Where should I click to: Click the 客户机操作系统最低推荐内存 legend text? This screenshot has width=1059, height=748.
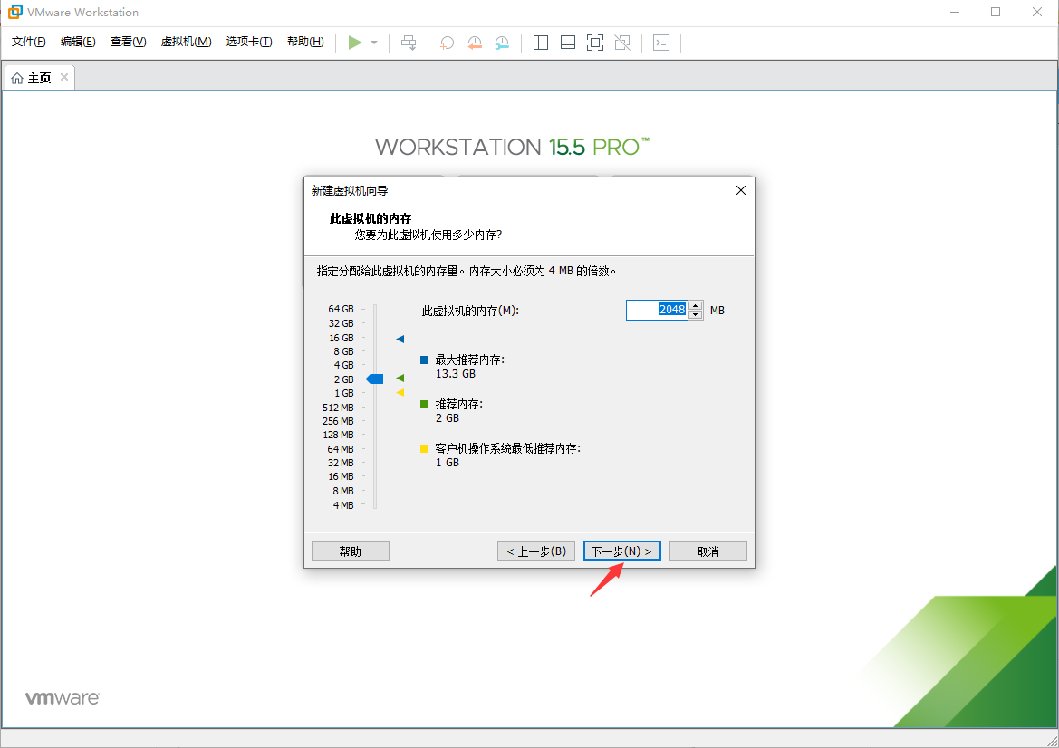click(x=508, y=449)
